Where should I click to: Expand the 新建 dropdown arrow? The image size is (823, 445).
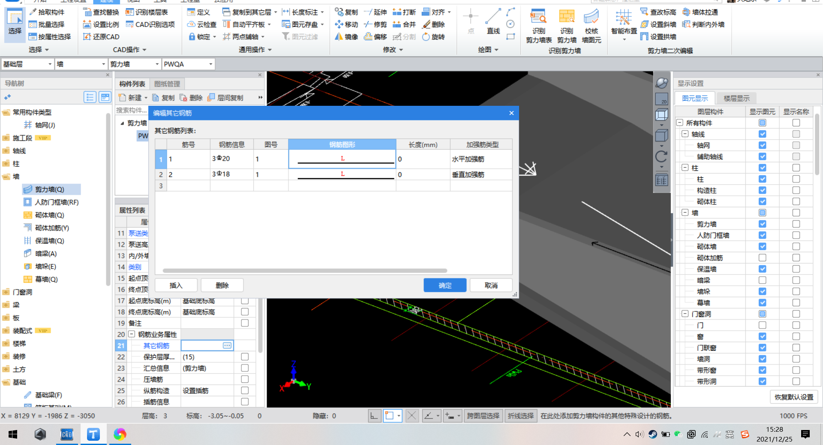146,98
